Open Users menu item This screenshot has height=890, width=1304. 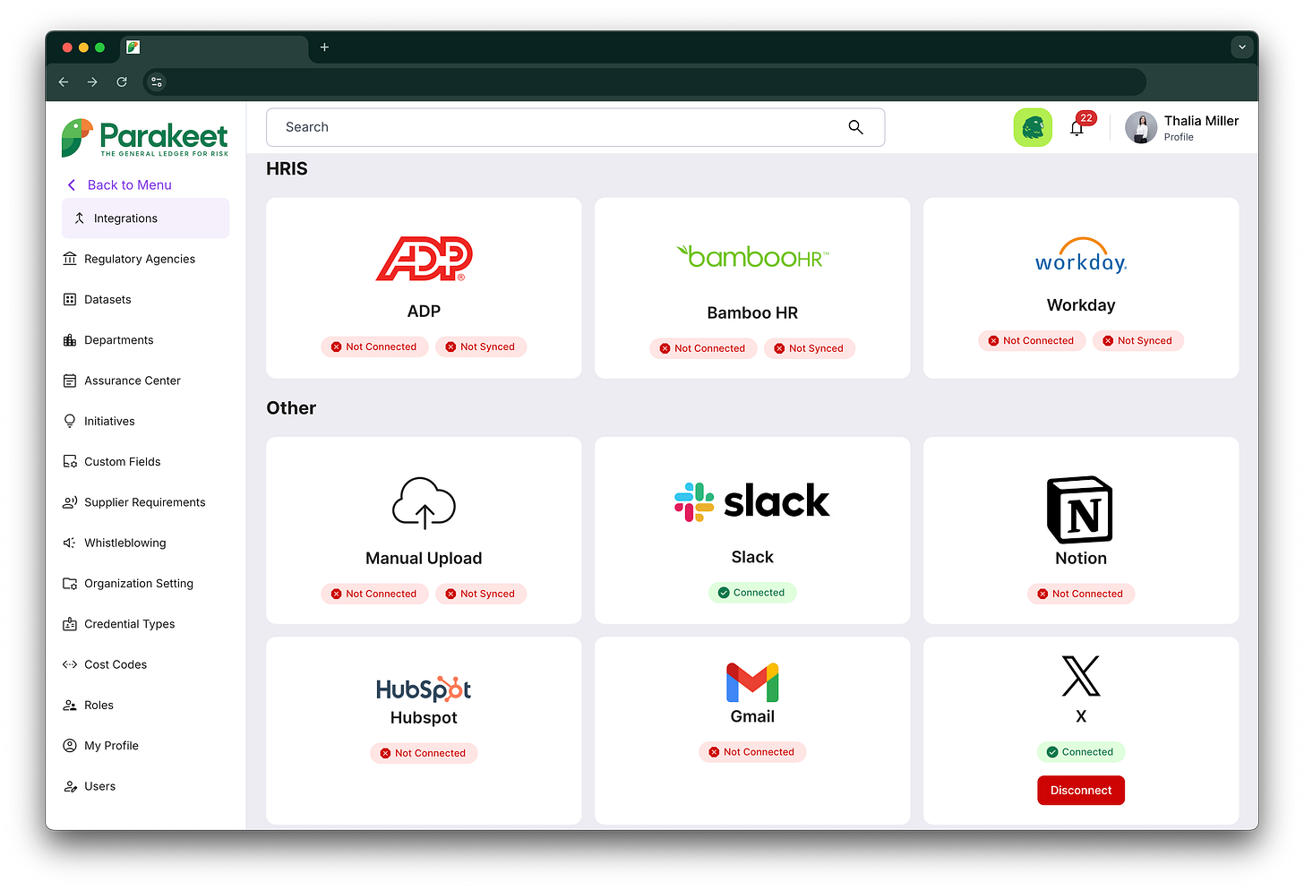pos(100,786)
